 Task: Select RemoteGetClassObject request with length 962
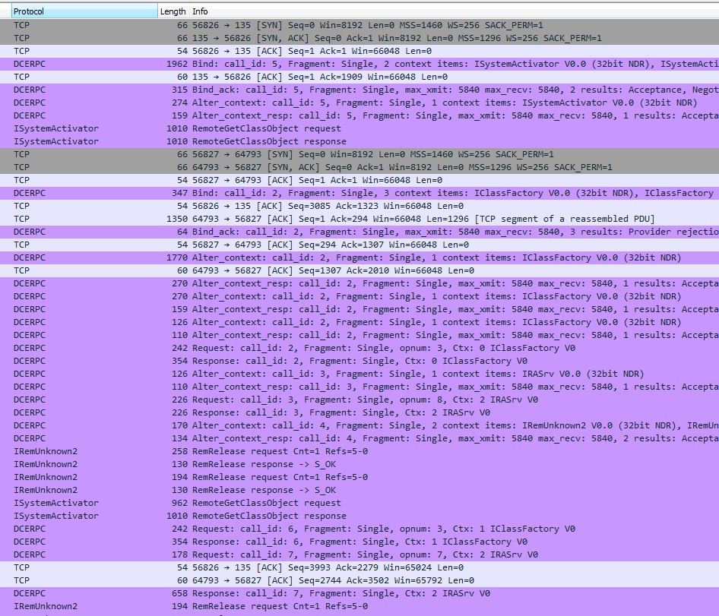point(359,503)
